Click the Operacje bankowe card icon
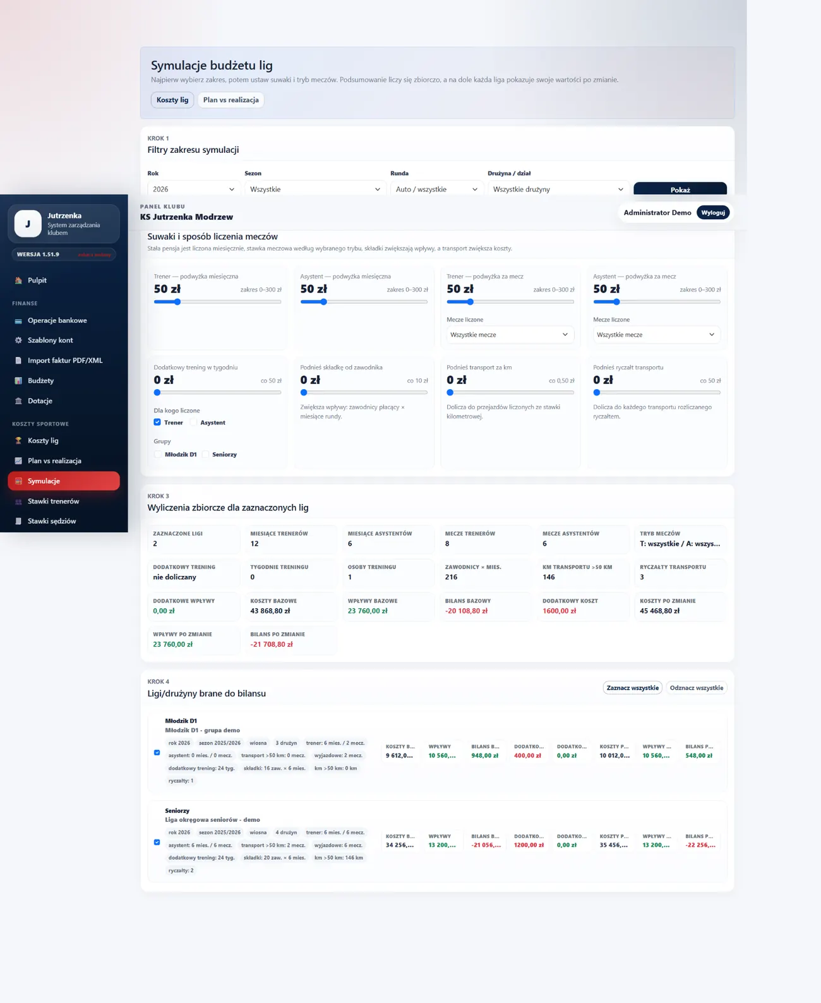This screenshot has width=821, height=1003. [x=18, y=321]
